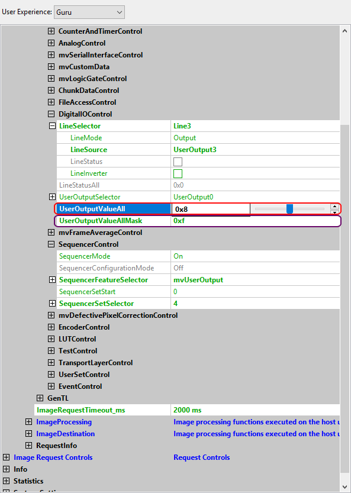Click the UserOutputValueAll 0x8 input field
This screenshot has height=493, width=351.
coord(211,210)
